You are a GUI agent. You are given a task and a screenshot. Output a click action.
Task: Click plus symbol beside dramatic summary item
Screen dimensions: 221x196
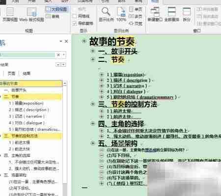click(102, 97)
